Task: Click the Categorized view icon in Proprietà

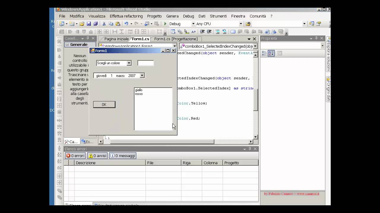Action: tap(264, 53)
